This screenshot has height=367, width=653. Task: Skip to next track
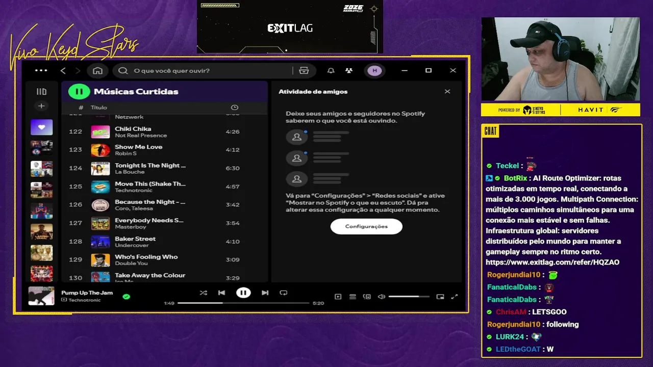(265, 293)
